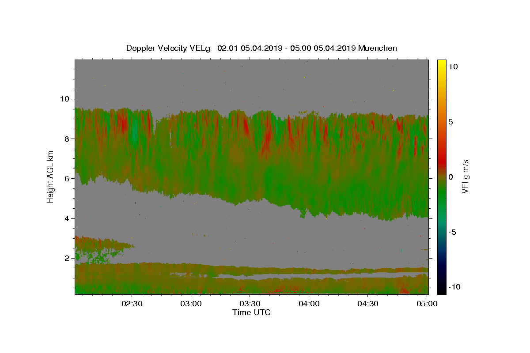Click the 'VELg m/s' colorbar label

coord(465,177)
